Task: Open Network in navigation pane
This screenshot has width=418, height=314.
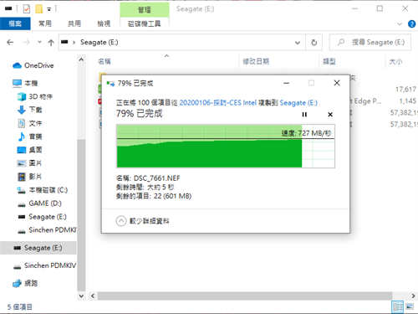Action: (x=25, y=283)
